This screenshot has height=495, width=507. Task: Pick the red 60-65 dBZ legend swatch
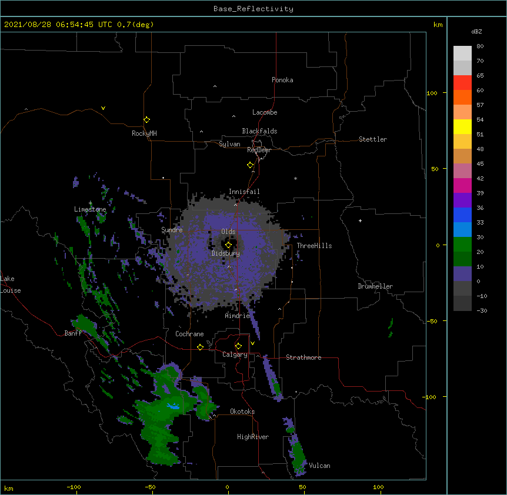click(x=462, y=82)
